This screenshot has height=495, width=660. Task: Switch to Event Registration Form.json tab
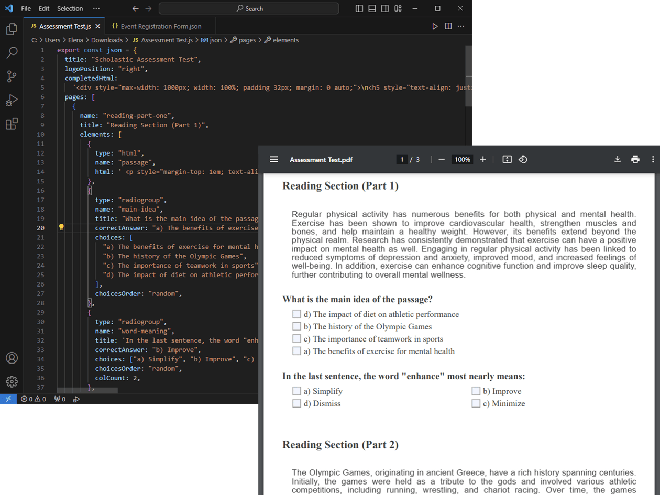pyautogui.click(x=160, y=26)
